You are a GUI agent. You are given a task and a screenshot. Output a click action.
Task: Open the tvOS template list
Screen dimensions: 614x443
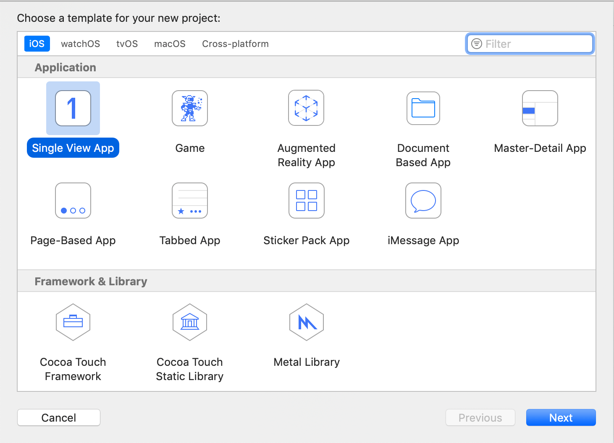127,44
